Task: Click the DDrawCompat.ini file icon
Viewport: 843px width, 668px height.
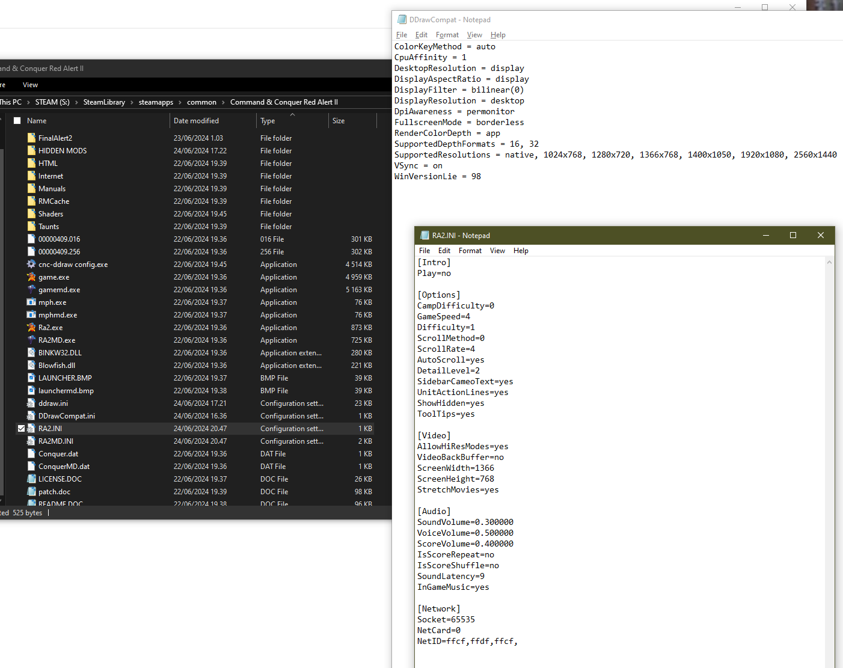Action: (x=31, y=415)
